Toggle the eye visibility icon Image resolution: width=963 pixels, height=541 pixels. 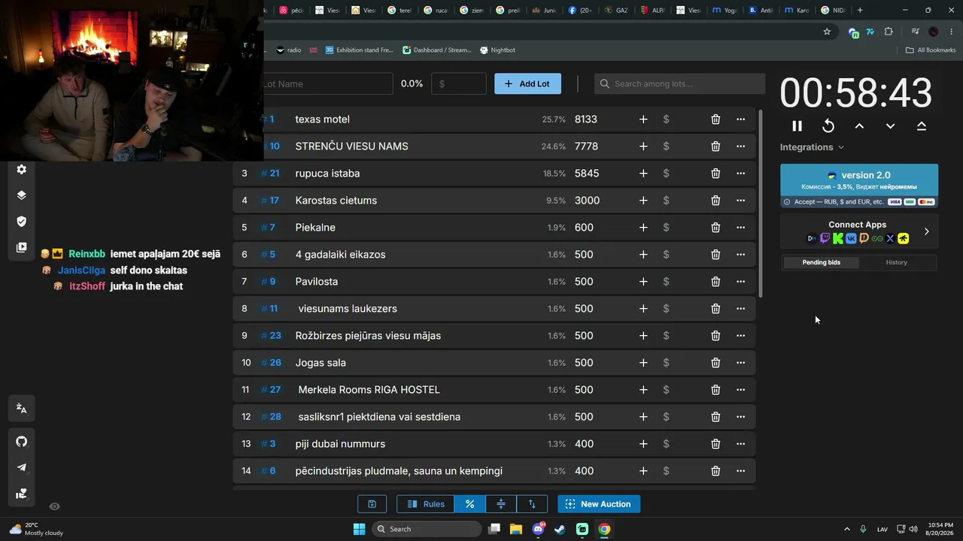tap(54, 506)
